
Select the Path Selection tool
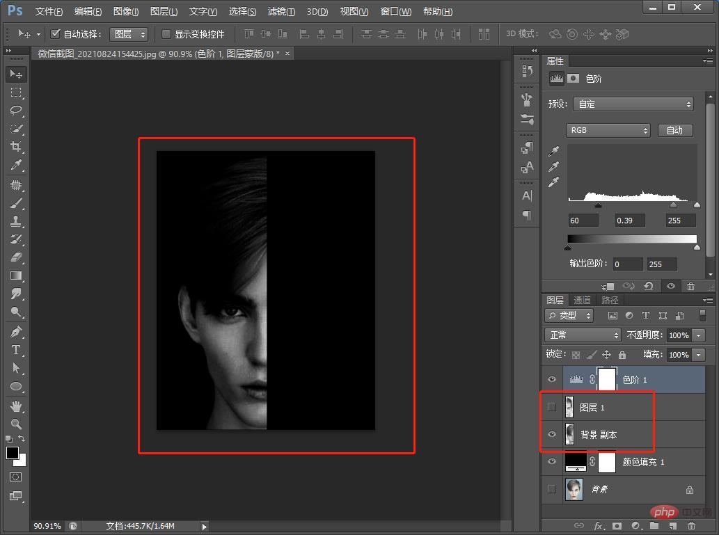[x=16, y=367]
